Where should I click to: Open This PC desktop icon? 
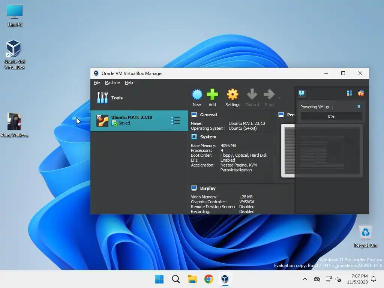(x=15, y=16)
